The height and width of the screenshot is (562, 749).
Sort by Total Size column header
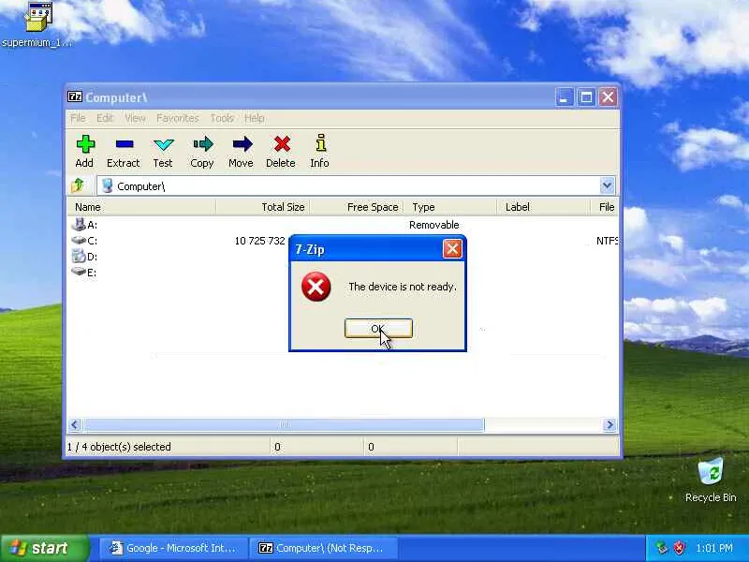point(263,207)
